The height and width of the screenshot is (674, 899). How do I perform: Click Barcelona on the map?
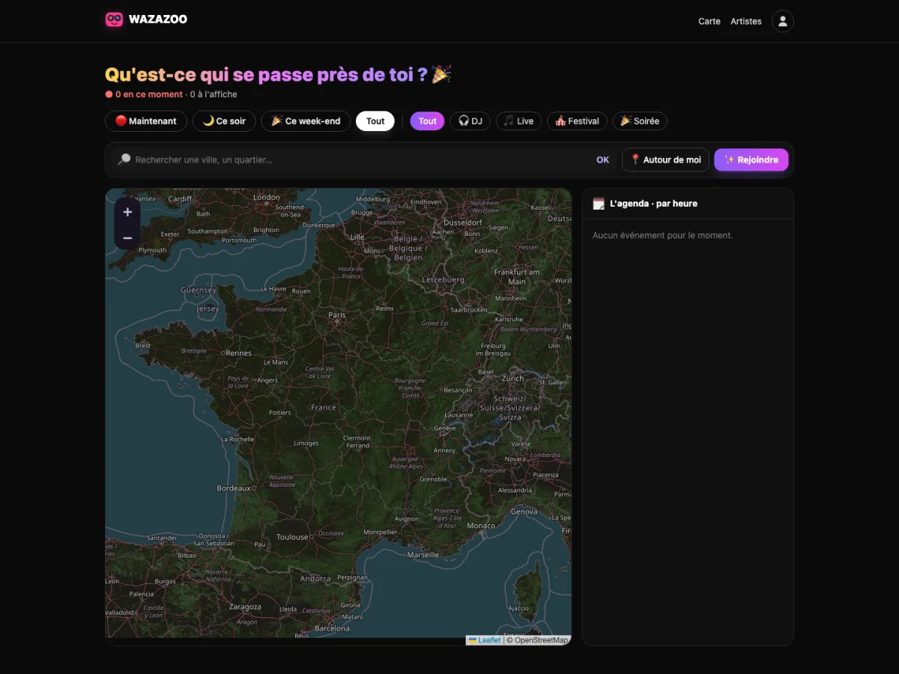coord(332,628)
